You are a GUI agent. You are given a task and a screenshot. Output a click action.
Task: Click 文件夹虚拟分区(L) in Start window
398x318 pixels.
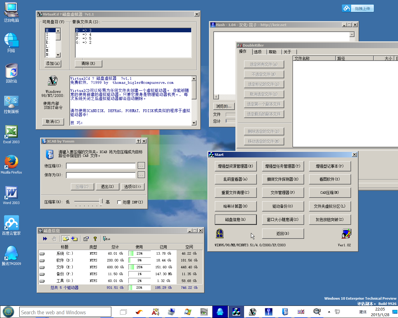330,206
